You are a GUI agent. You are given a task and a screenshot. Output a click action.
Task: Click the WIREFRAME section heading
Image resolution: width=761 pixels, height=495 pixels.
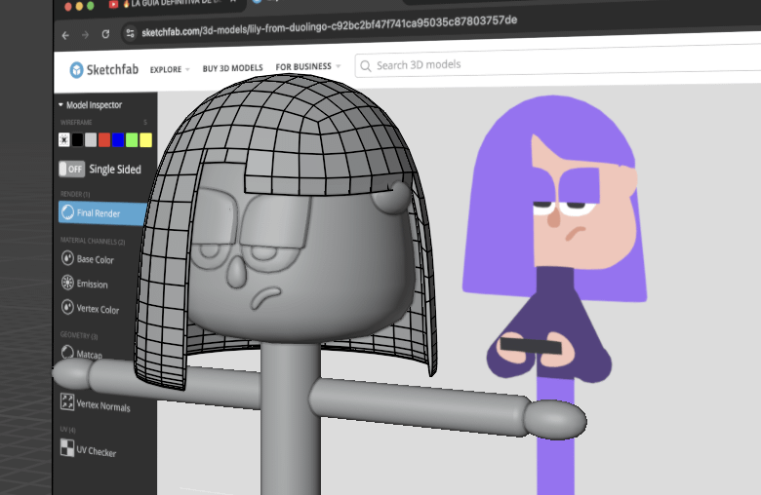coord(76,122)
